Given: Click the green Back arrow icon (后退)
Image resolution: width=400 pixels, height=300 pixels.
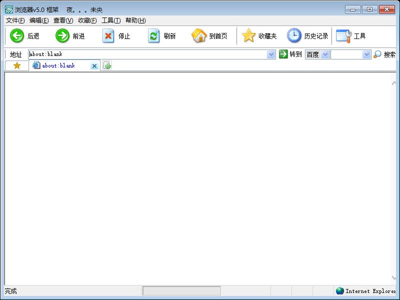Looking at the screenshot, I should click(x=17, y=35).
